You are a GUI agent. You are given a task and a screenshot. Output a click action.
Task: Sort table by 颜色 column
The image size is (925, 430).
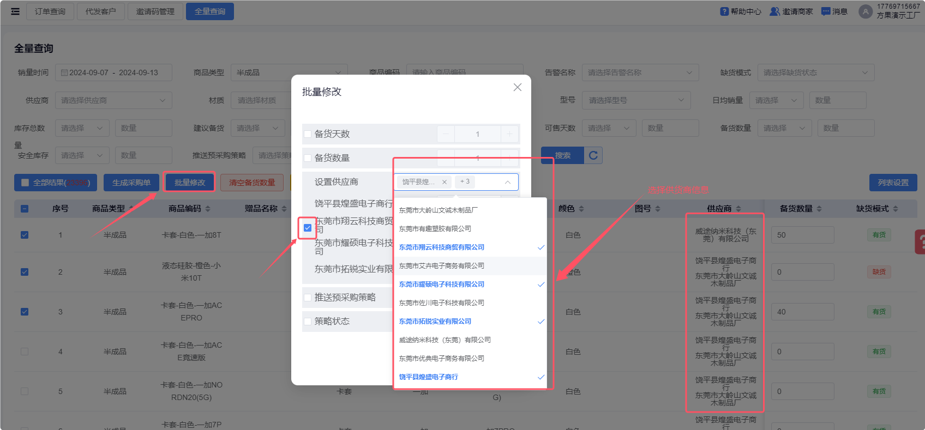point(581,209)
